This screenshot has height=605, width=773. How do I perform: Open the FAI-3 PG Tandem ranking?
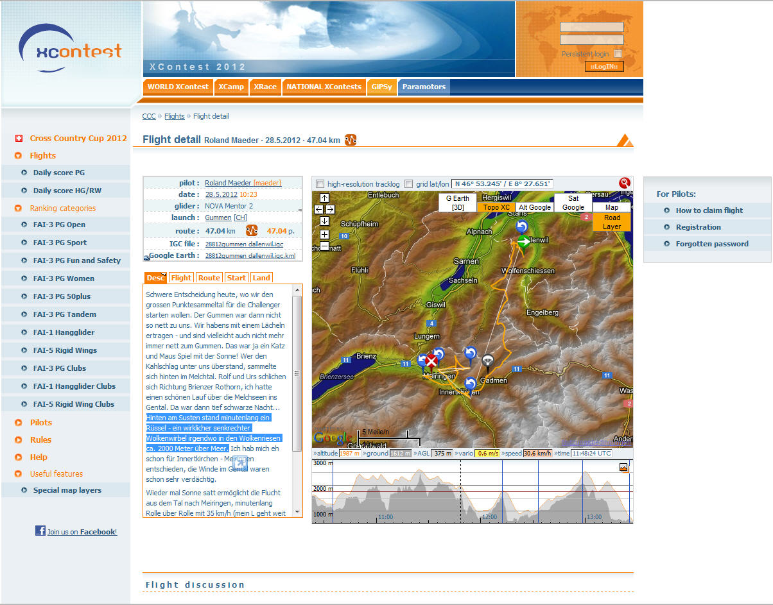pos(65,314)
